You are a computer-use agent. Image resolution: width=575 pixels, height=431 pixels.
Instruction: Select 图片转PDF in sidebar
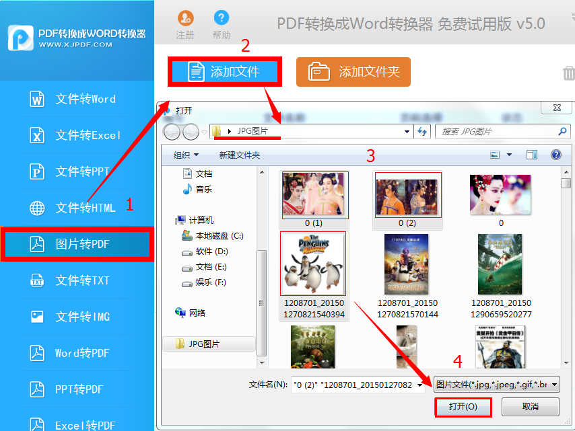point(77,244)
